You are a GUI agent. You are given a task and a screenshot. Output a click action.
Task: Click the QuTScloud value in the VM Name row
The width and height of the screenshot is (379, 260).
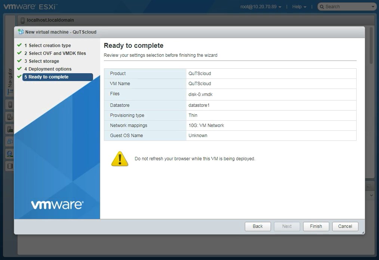pos(200,84)
